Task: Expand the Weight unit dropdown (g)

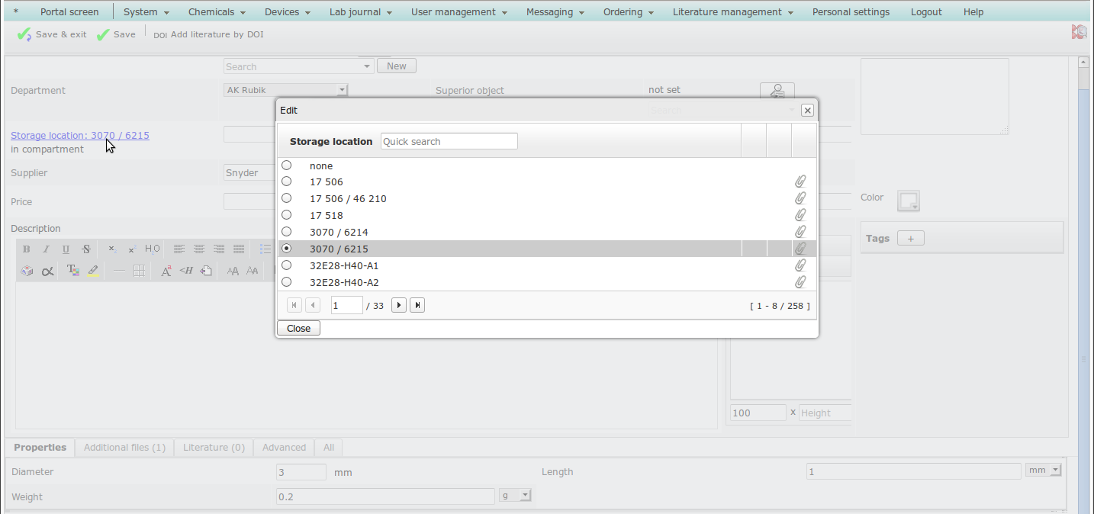Action: click(525, 496)
